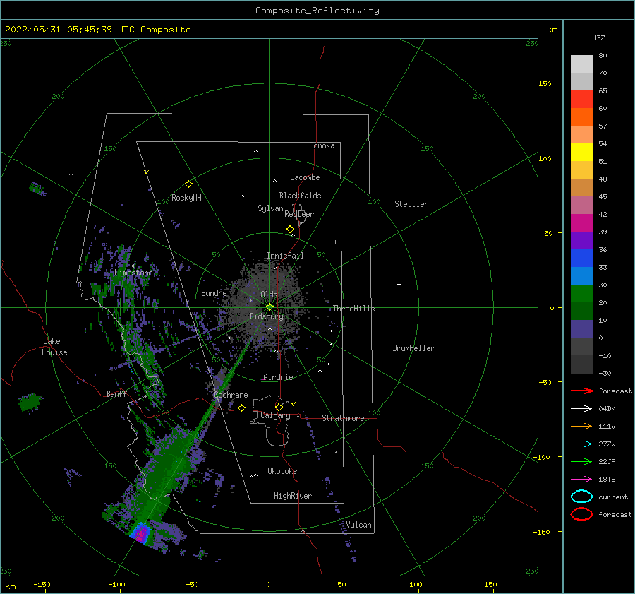Click the white plus marker below Stettler
Screen dimensions: 635x594
click(x=399, y=284)
